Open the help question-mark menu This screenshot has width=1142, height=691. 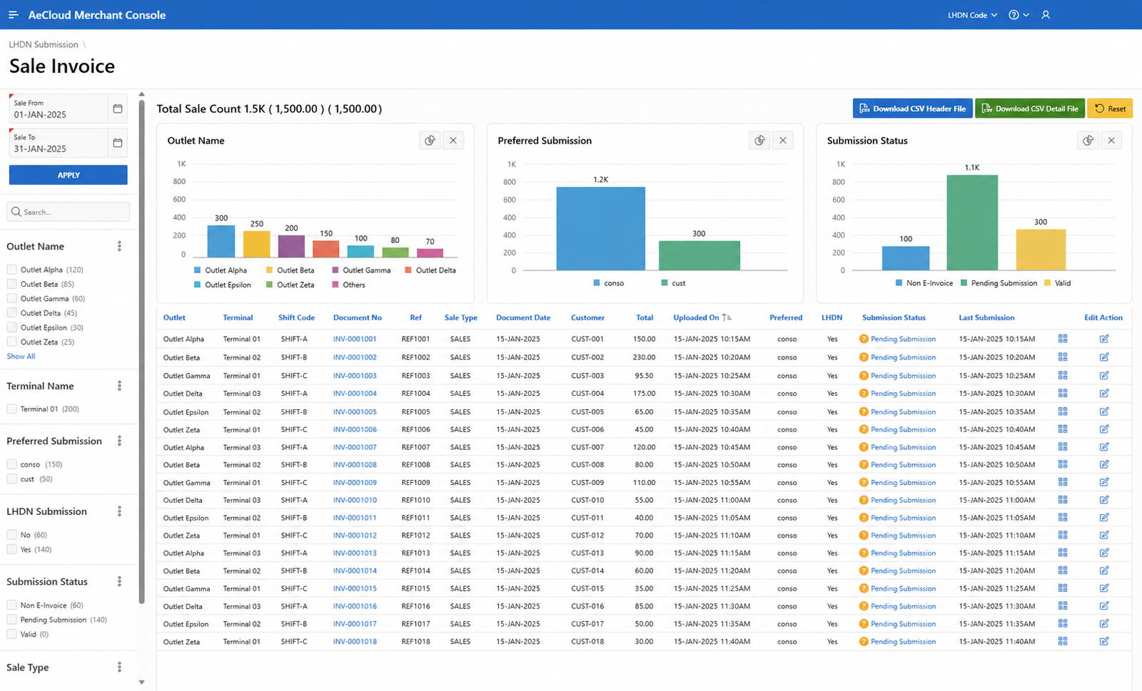[x=1019, y=15]
